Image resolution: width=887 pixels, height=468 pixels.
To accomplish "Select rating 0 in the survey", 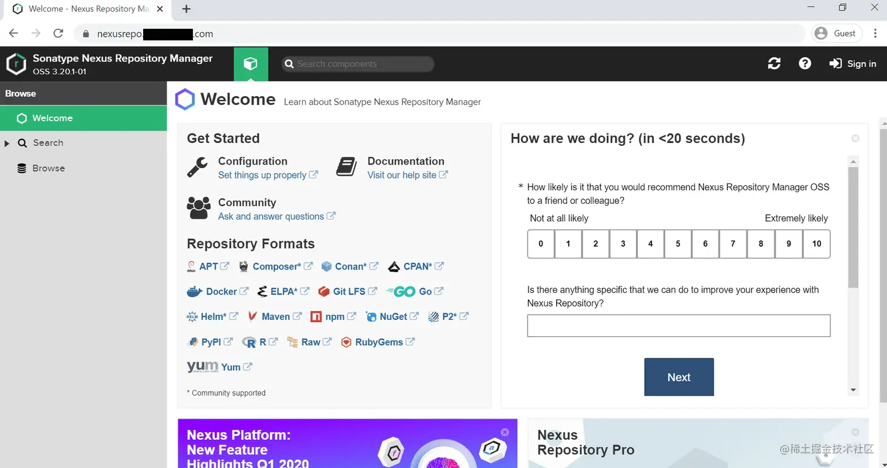I will (541, 244).
